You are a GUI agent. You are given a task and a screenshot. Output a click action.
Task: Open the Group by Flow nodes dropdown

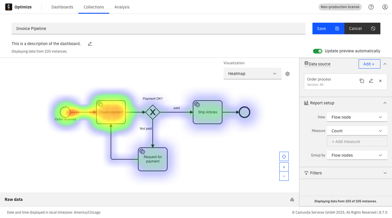(x=357, y=155)
